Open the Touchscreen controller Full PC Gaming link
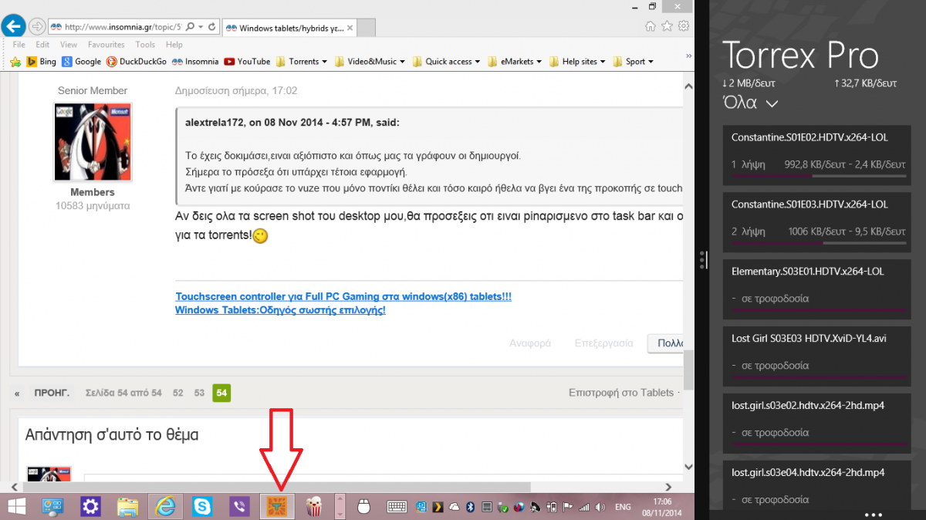Viewport: 926px width, 520px height. point(343,296)
